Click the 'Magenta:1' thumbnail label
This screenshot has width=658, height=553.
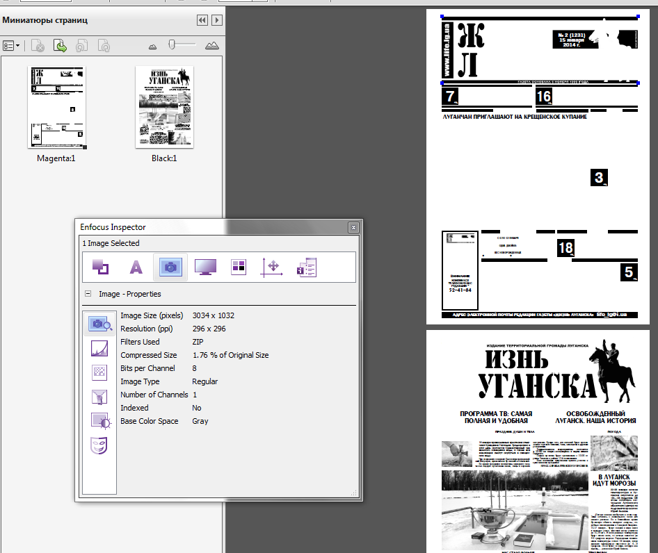coord(56,158)
